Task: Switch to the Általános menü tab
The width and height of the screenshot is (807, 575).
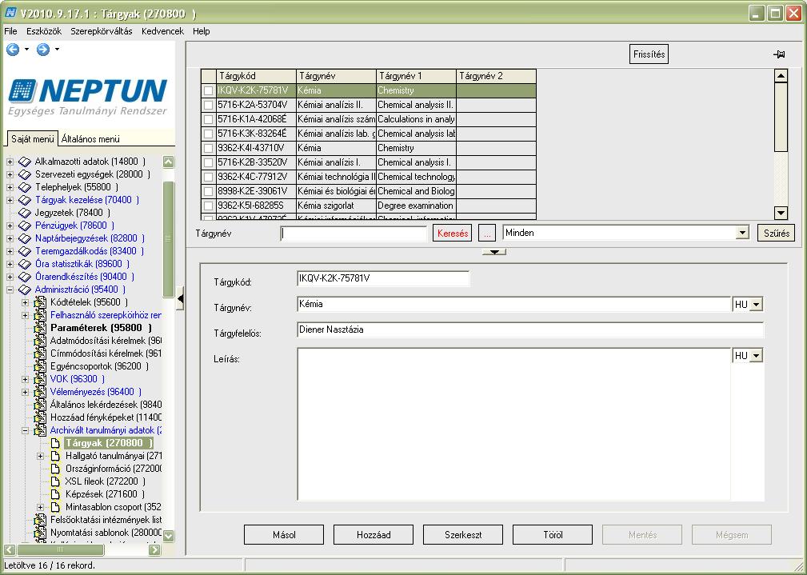Action: click(x=90, y=139)
